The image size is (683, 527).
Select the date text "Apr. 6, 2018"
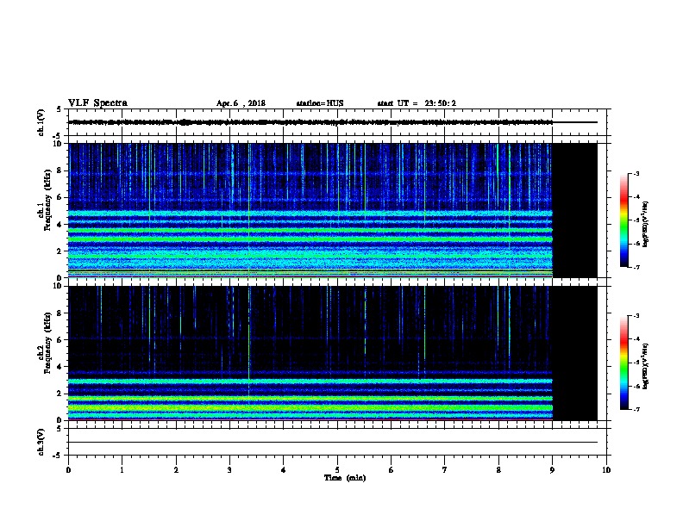[241, 103]
